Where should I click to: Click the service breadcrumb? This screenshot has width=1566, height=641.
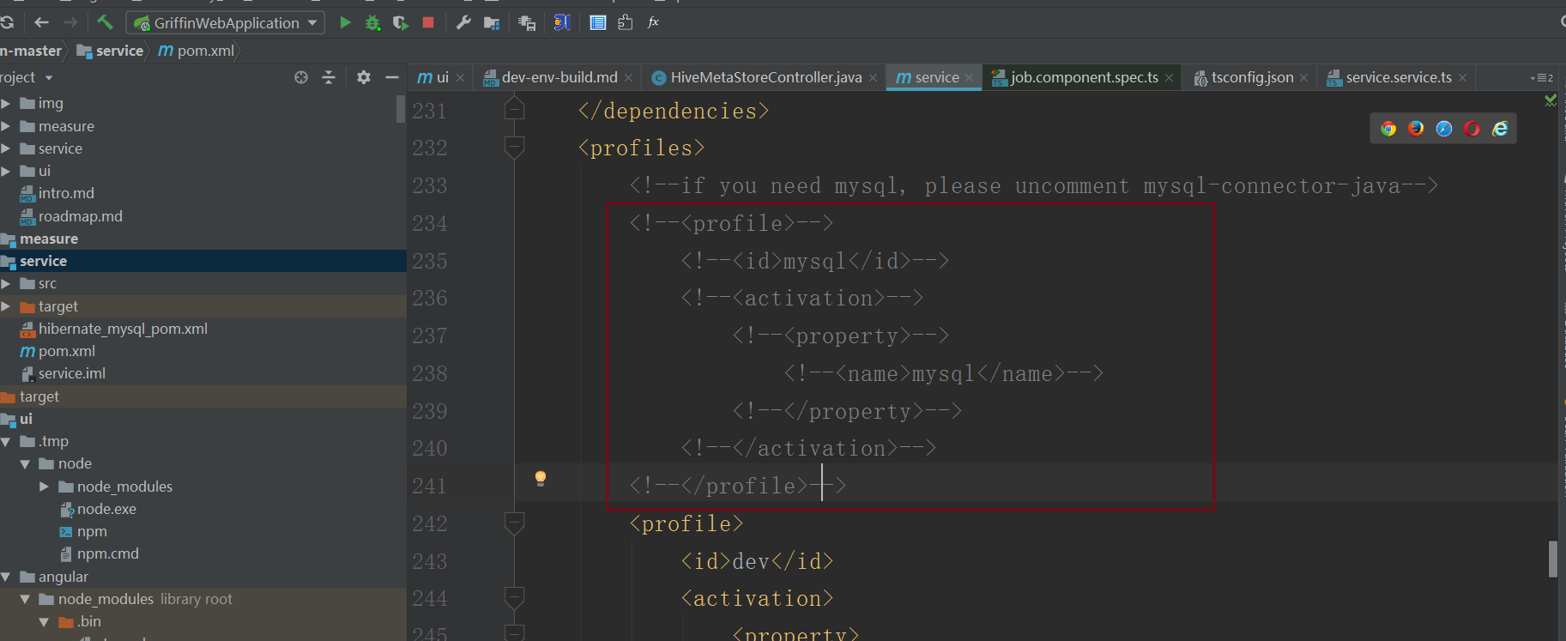[x=110, y=51]
